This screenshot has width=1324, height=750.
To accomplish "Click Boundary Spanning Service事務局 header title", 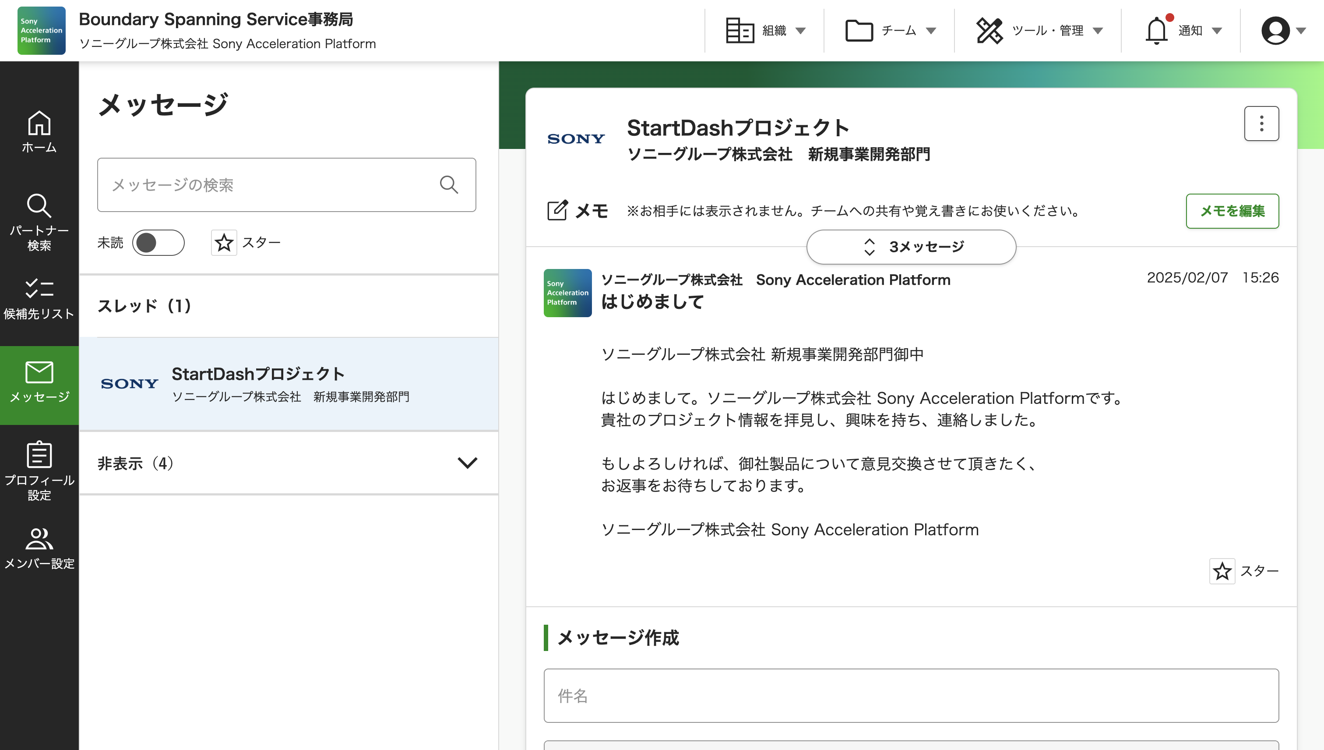I will click(216, 19).
